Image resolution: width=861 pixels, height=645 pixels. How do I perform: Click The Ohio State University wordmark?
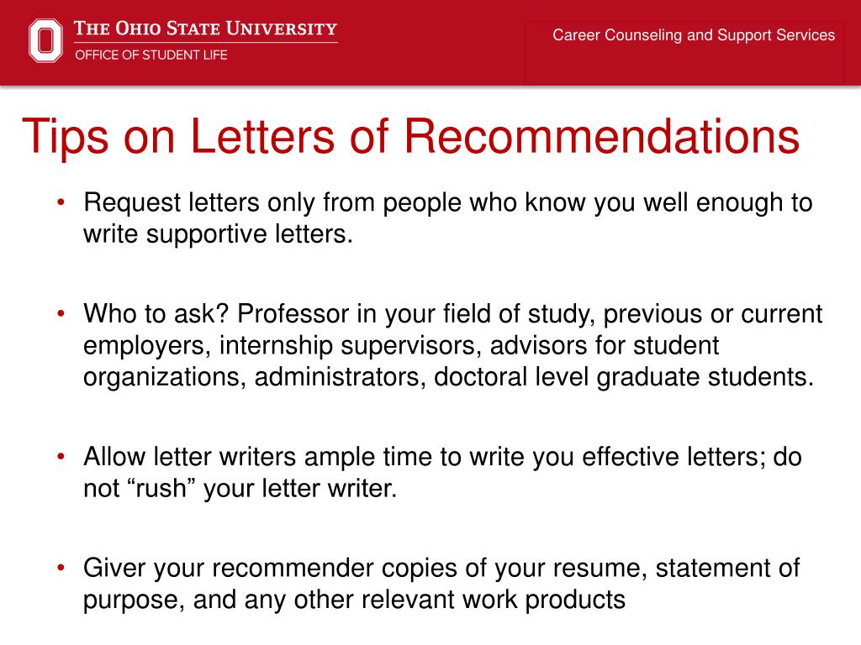205,29
